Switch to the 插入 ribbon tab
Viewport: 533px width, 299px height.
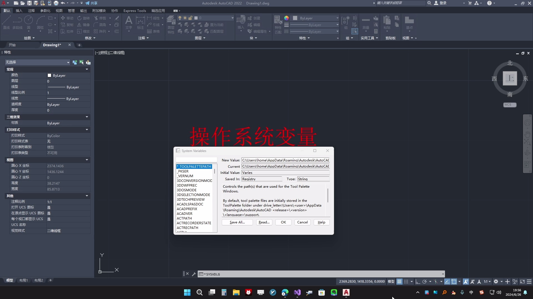pyautogui.click(x=19, y=11)
